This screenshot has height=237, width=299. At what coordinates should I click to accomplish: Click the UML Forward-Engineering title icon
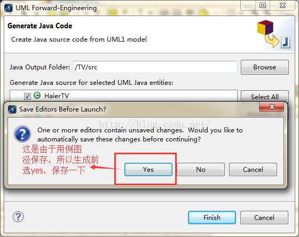pos(9,8)
